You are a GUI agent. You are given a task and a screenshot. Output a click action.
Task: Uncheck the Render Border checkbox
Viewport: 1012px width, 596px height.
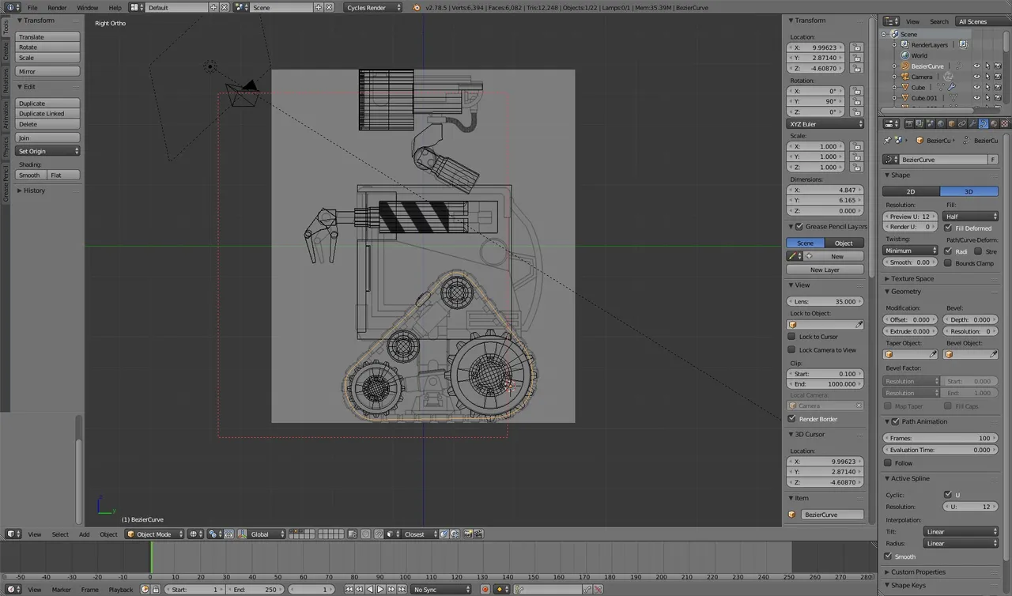point(791,419)
